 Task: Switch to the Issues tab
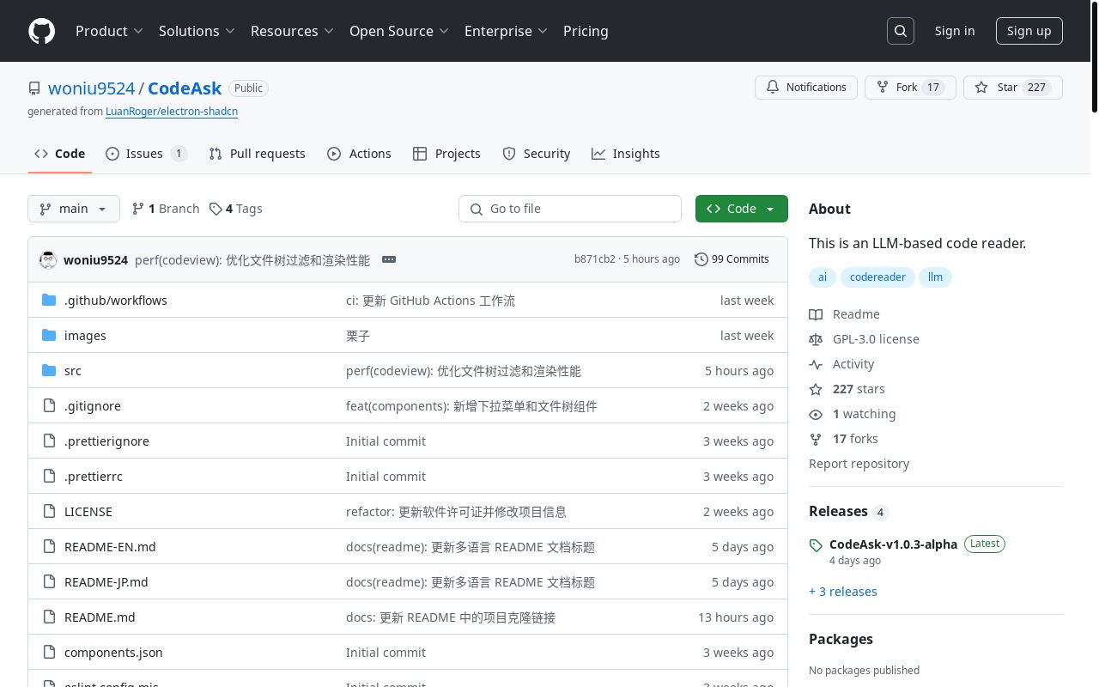[x=144, y=154]
